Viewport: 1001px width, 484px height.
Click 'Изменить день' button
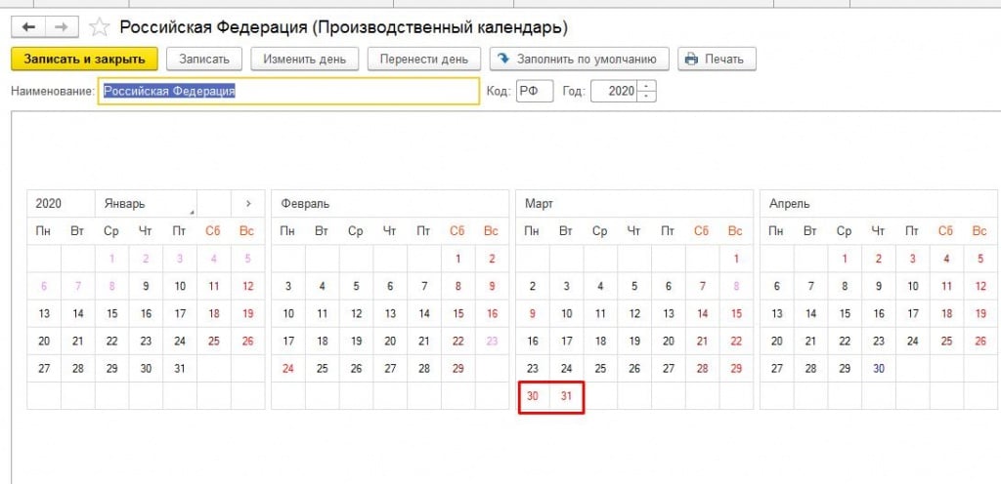pyautogui.click(x=304, y=59)
